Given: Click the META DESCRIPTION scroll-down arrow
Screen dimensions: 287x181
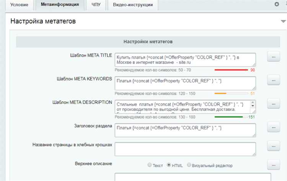Looking at the screenshot, I should click(x=253, y=106).
